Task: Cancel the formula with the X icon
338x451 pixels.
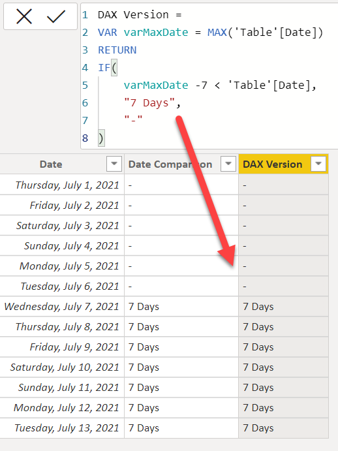Action: pos(24,16)
